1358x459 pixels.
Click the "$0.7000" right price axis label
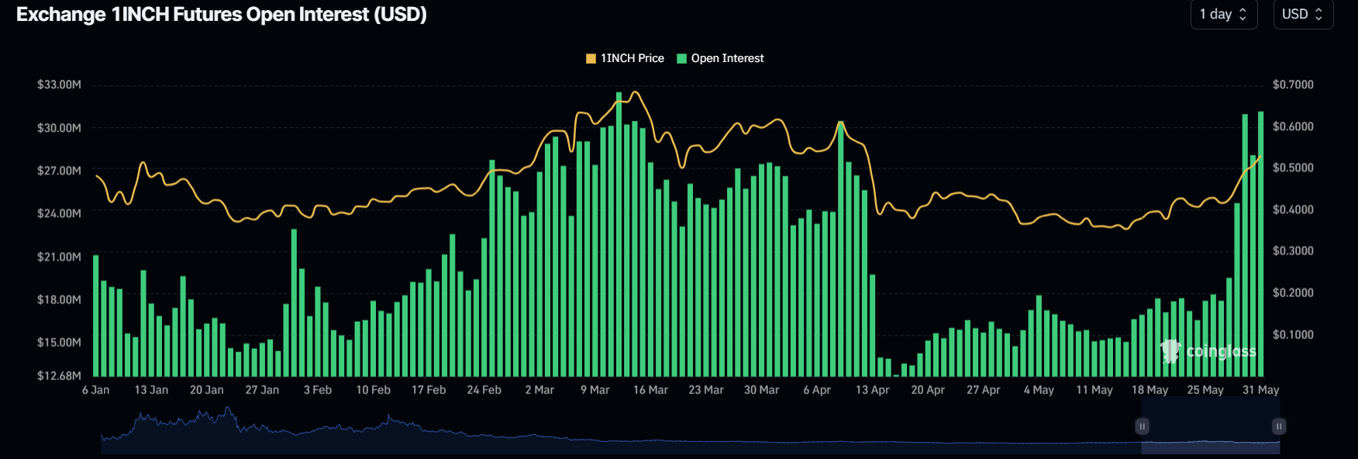pos(1293,85)
